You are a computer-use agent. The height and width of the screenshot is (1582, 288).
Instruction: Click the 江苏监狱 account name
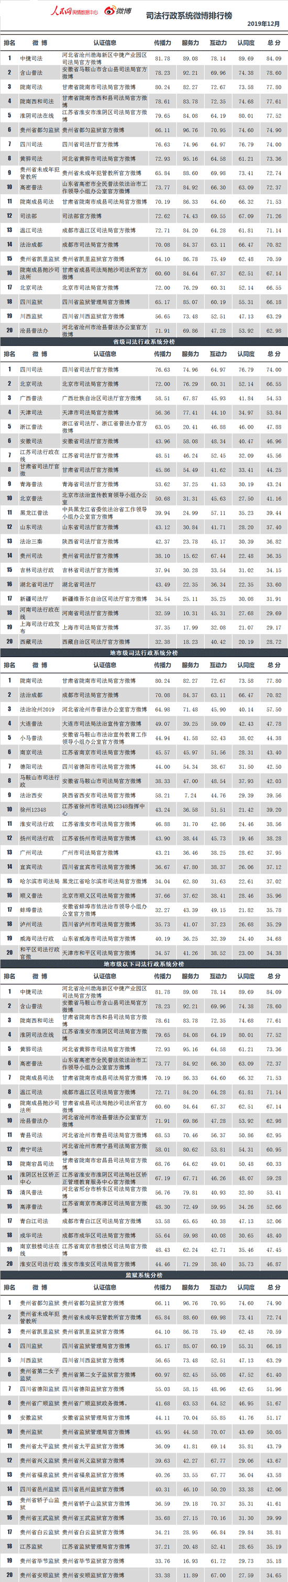pos(31,1547)
